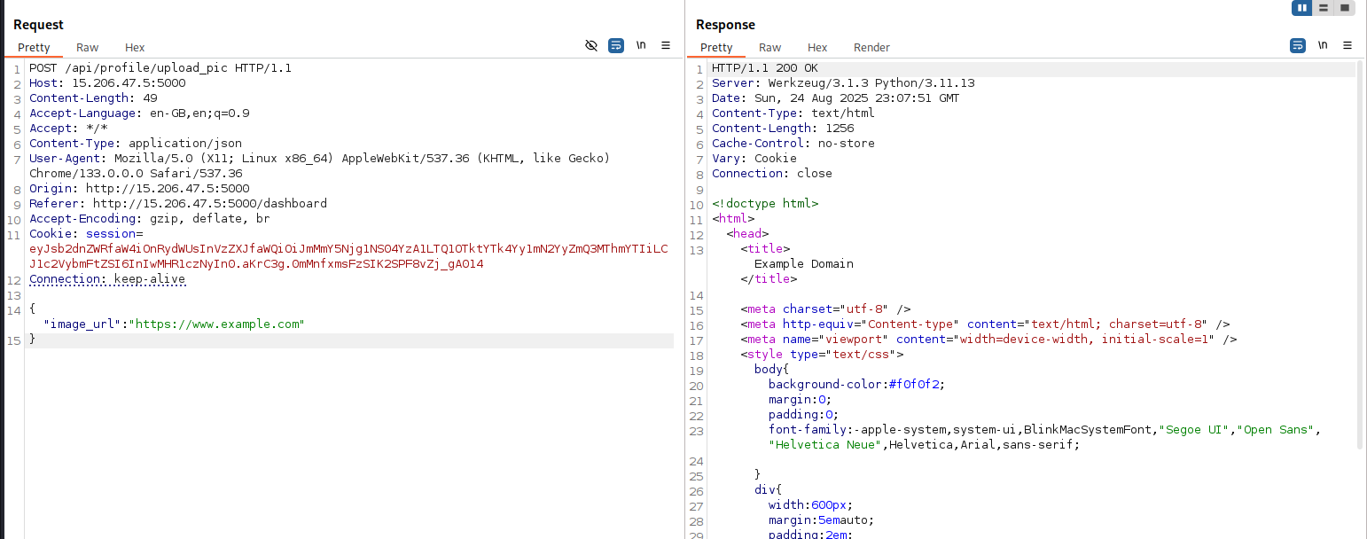Toggle word wrap in the Request panel
Viewport: 1367px width, 539px height.
[x=616, y=45]
